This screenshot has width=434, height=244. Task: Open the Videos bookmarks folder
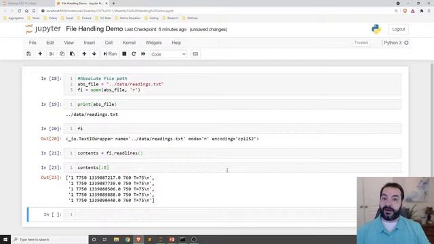(x=50, y=18)
